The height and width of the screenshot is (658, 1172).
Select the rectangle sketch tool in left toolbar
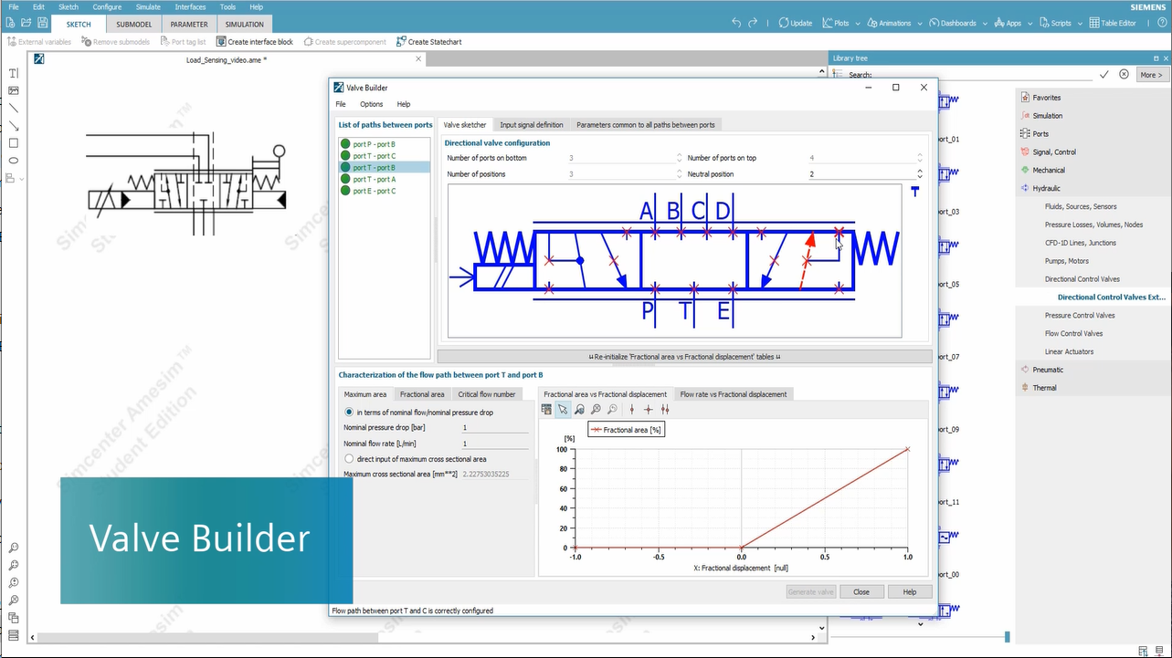12,142
